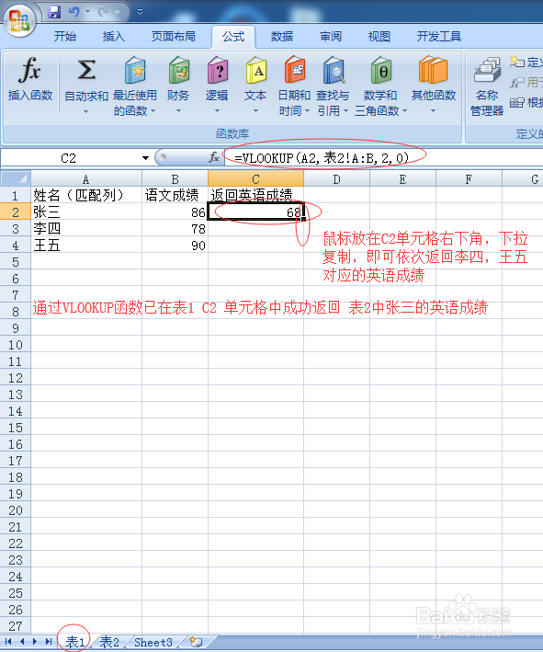The width and height of the screenshot is (543, 652).
Task: Select column B header
Action: pyautogui.click(x=175, y=179)
